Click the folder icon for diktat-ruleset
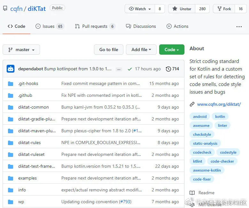 (11, 155)
